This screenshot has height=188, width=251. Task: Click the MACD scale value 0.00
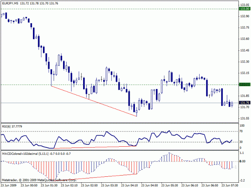click(242, 161)
